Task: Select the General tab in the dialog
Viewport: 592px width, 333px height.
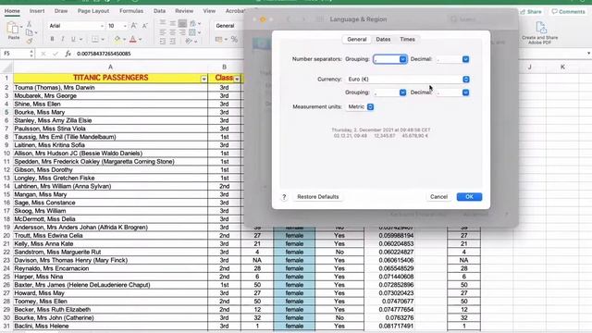Action: coord(357,39)
